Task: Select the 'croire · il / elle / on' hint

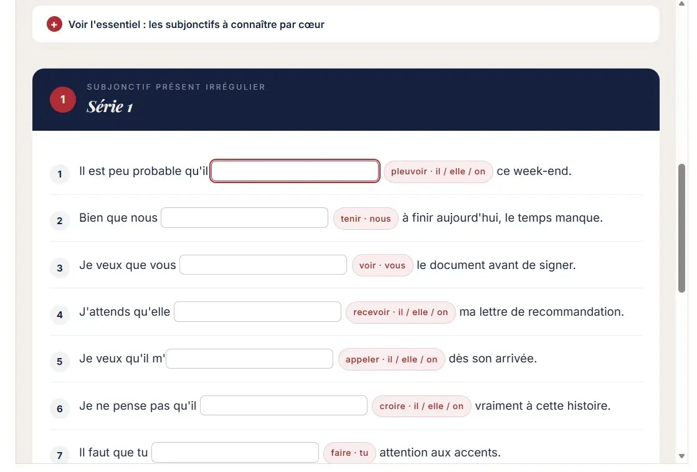Action: 421,406
